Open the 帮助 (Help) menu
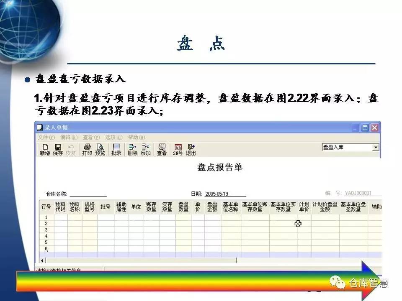This screenshot has height=301, width=402. [x=137, y=137]
